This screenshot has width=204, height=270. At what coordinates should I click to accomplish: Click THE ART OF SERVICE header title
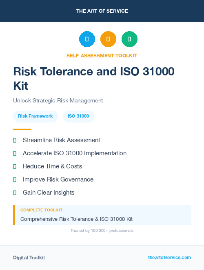point(102,11)
